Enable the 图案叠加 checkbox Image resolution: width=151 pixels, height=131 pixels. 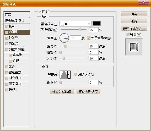tap(7, 84)
